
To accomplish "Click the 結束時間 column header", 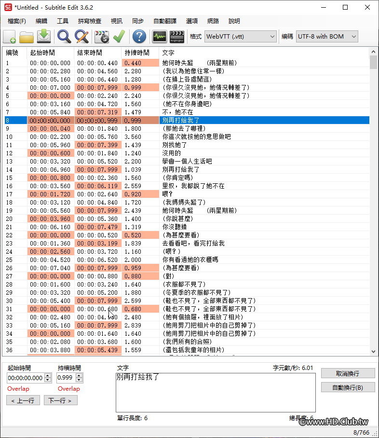I will pos(98,53).
